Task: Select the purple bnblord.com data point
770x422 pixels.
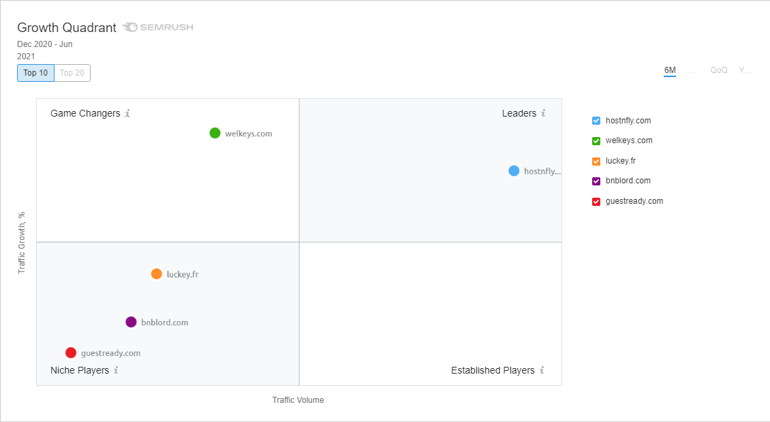Action: 131,322
